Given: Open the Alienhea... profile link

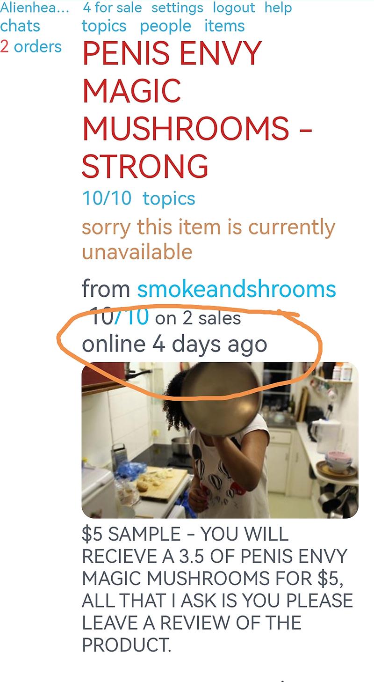Looking at the screenshot, I should coord(35,8).
